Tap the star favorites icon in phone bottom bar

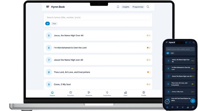172,107
